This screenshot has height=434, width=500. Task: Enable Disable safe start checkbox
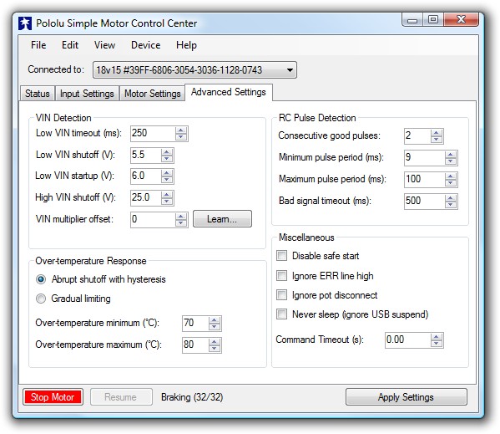point(281,256)
